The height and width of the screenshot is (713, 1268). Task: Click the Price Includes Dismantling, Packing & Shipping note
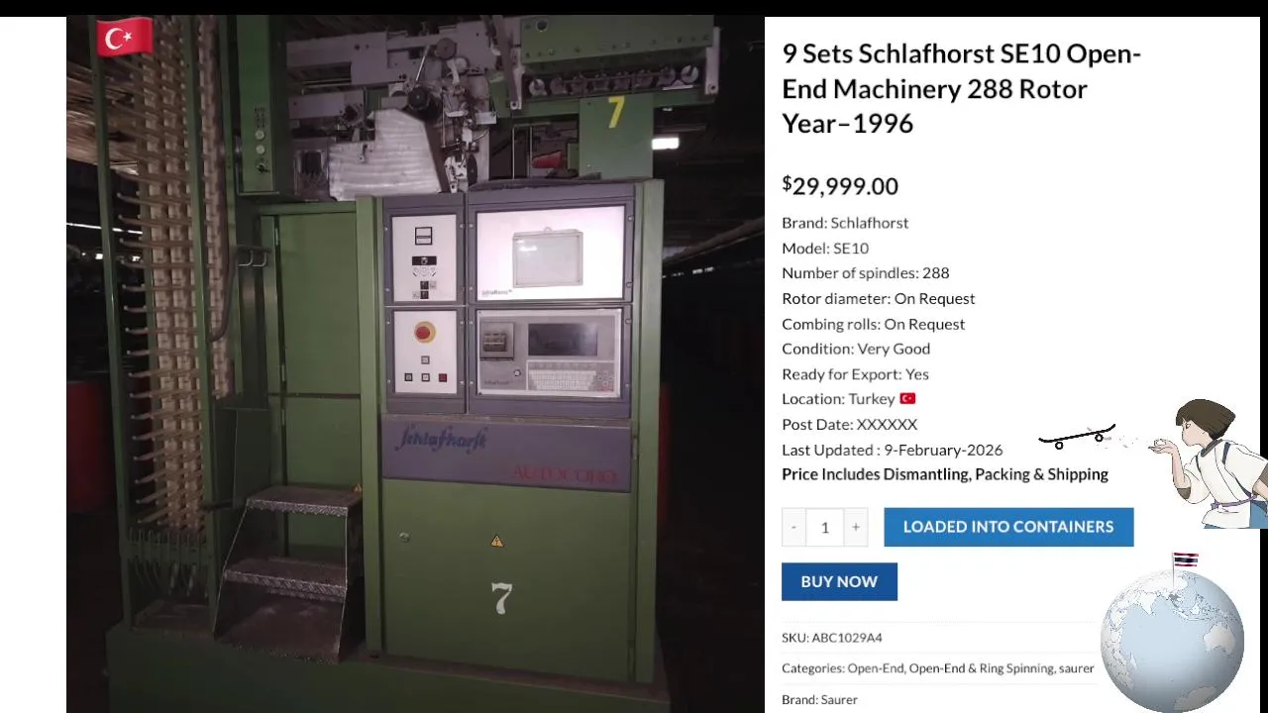[x=945, y=474]
